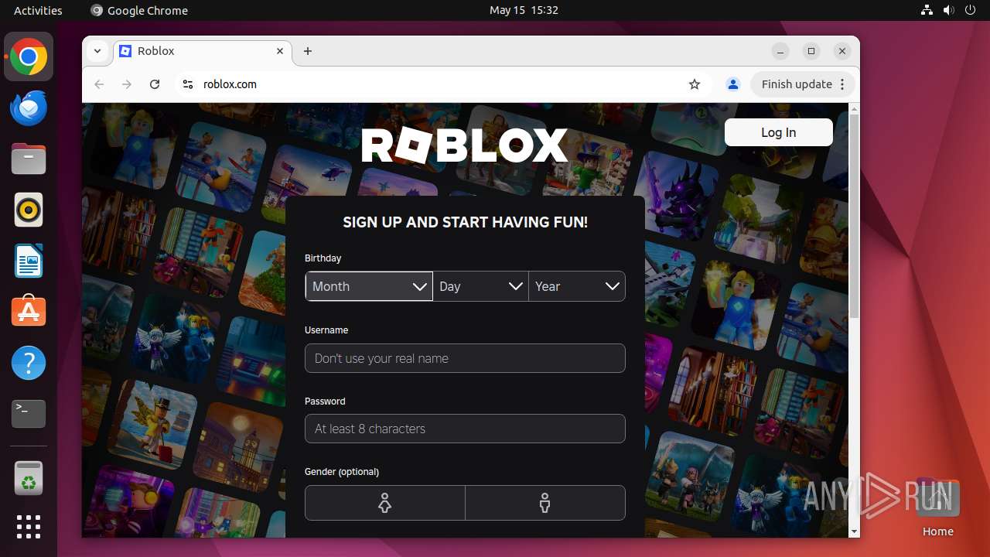990x557 pixels.
Task: Click the Roblox logo
Action: [x=465, y=145]
